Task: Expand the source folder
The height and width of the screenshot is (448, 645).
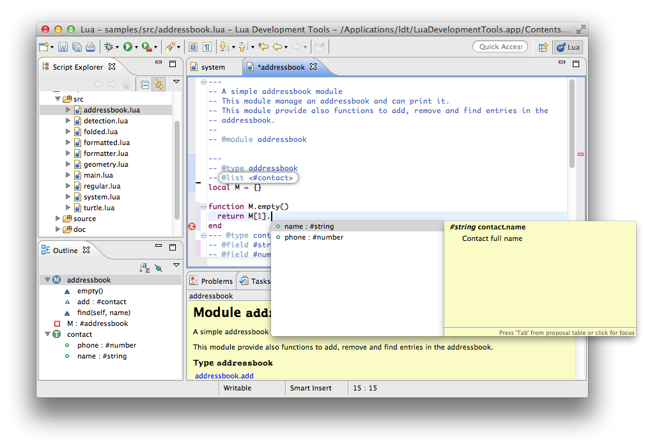Action: [58, 219]
